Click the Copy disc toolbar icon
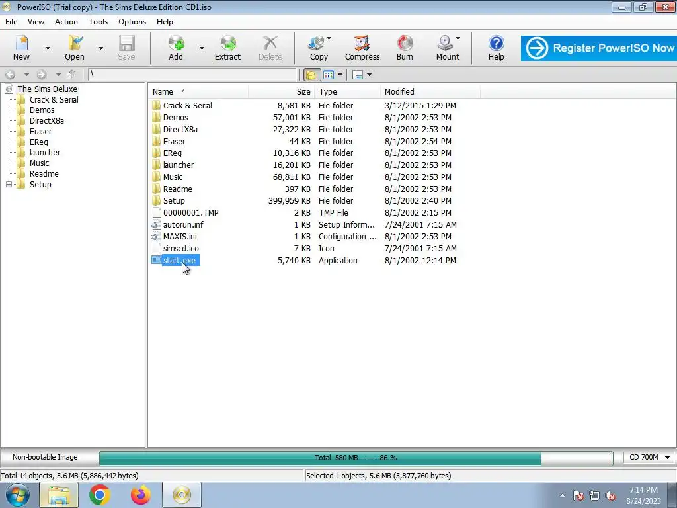 [x=319, y=48]
